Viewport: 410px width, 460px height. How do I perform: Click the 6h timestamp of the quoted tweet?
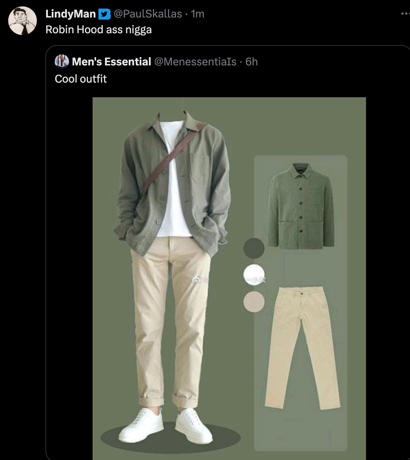point(252,62)
